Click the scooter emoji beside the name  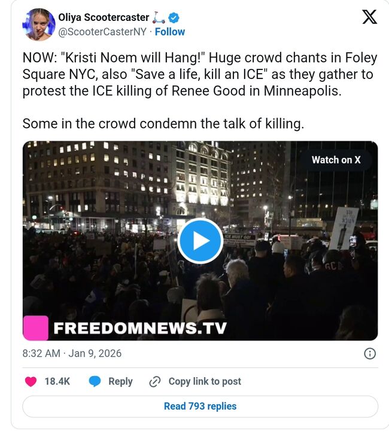(x=158, y=18)
